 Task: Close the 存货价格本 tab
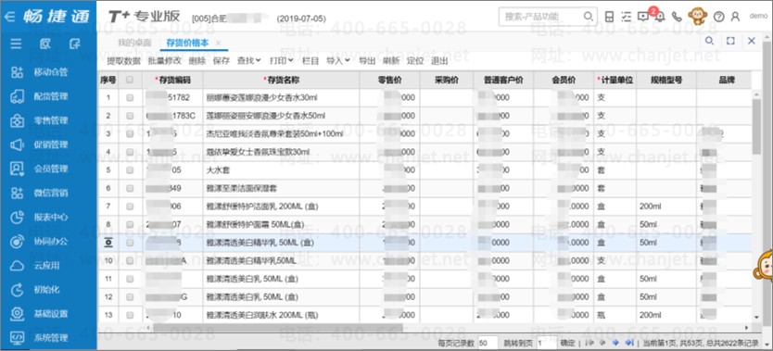(219, 44)
